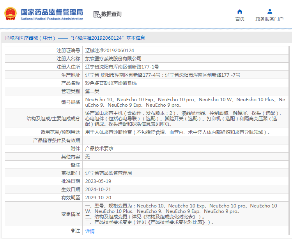Click the 批准日期 label
Screen dimensions: 292x239
pos(71,181)
